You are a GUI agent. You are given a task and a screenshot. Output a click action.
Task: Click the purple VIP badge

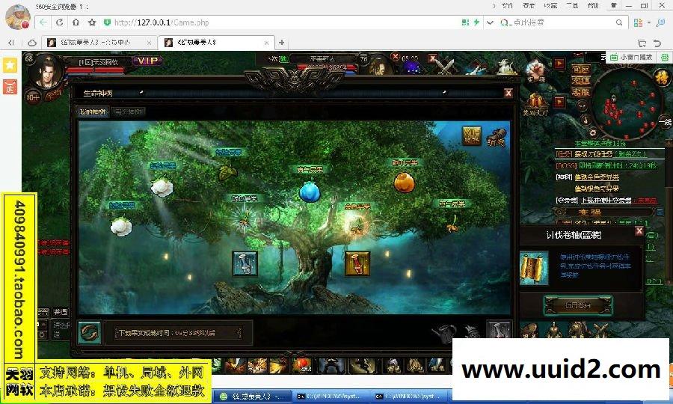point(147,61)
